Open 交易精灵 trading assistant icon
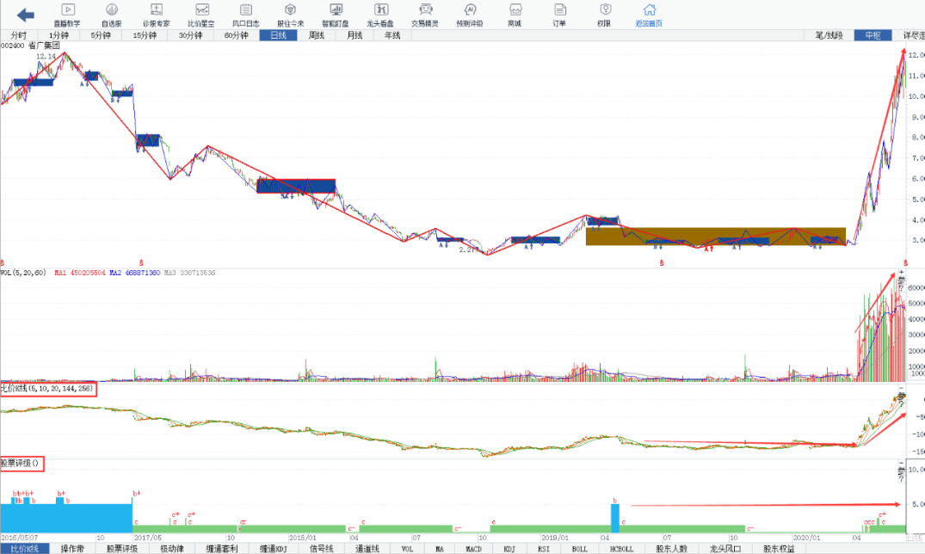This screenshot has width=925, height=554. (x=425, y=14)
